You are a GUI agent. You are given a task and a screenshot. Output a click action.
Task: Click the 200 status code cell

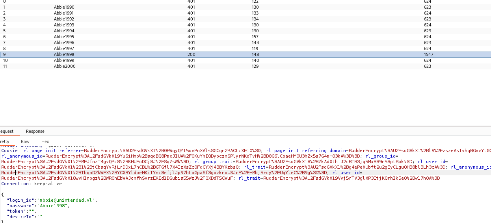pyautogui.click(x=191, y=54)
